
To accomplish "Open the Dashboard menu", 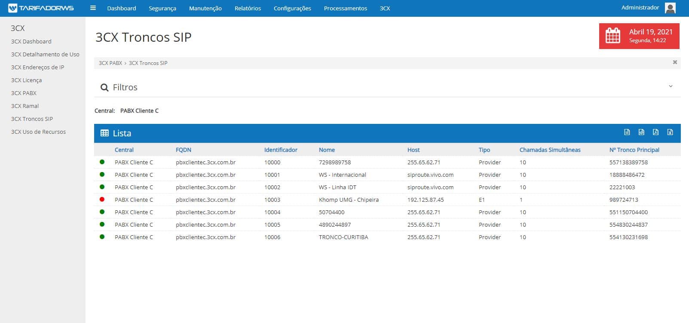I will point(122,8).
